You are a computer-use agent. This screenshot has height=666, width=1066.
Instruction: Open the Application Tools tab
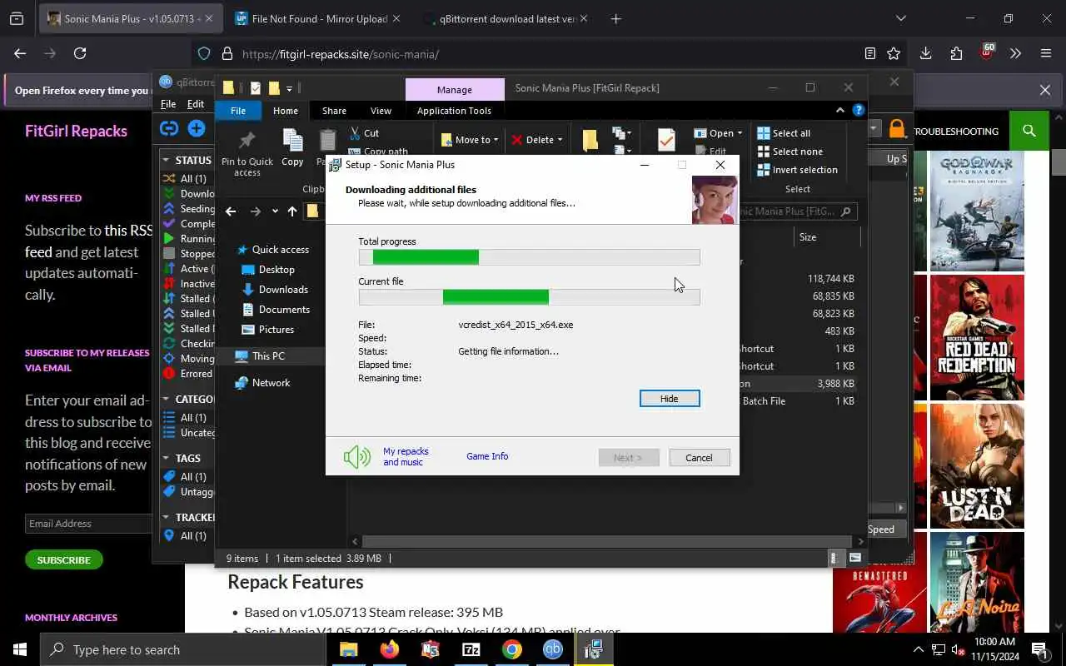point(454,111)
